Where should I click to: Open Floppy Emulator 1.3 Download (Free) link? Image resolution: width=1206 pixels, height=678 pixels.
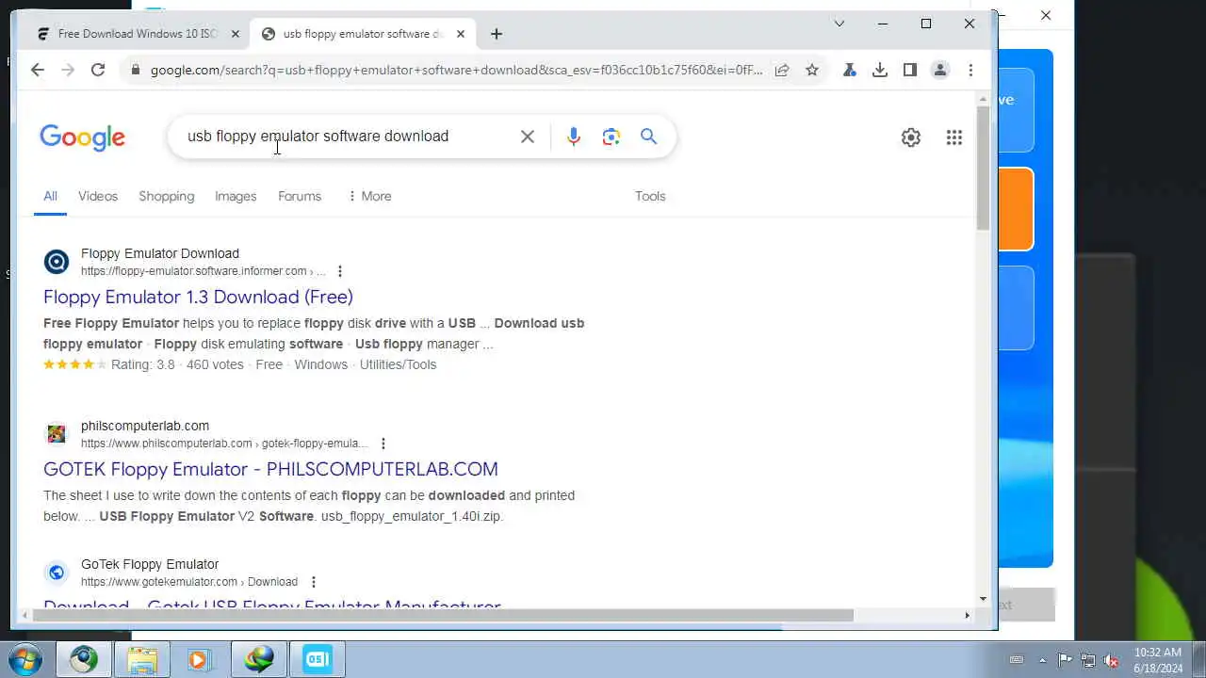198,297
